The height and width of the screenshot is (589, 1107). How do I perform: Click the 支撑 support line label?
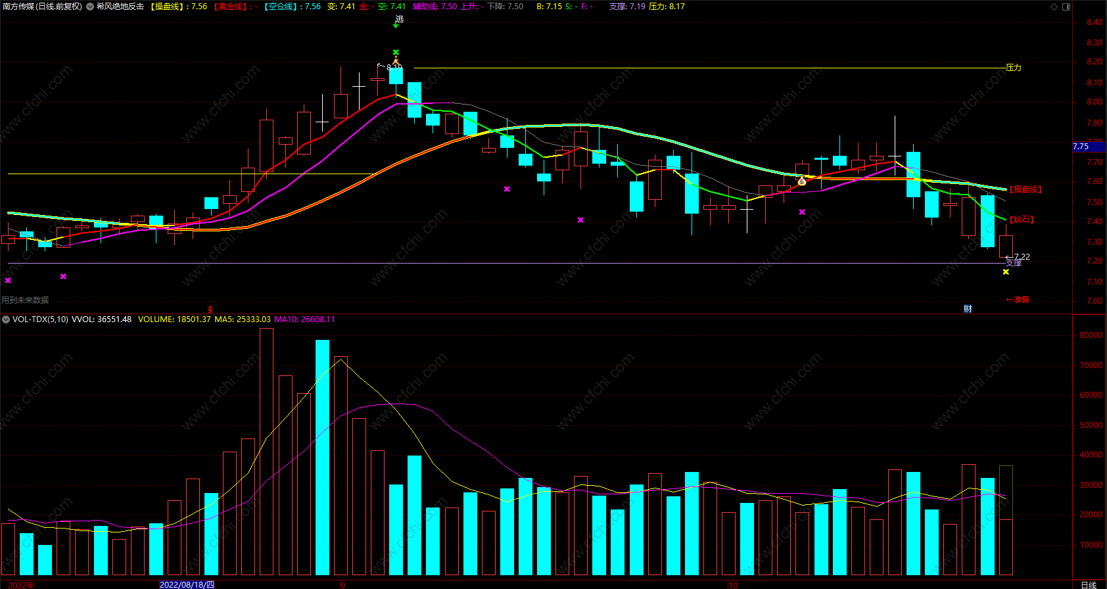coord(1014,263)
